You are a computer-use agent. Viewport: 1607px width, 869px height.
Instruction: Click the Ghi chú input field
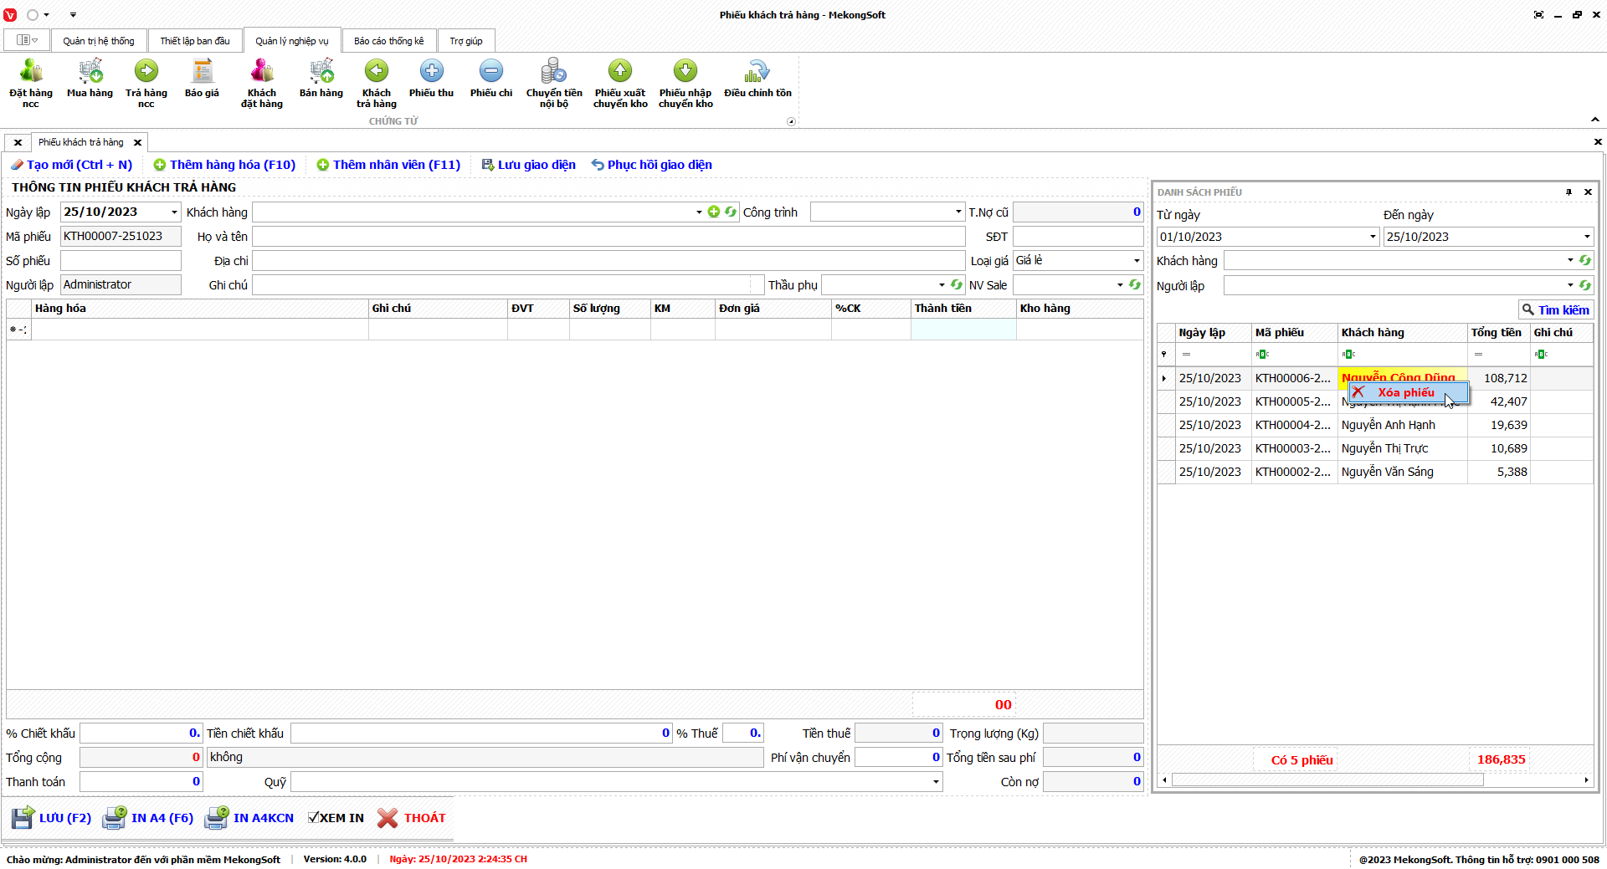click(501, 285)
